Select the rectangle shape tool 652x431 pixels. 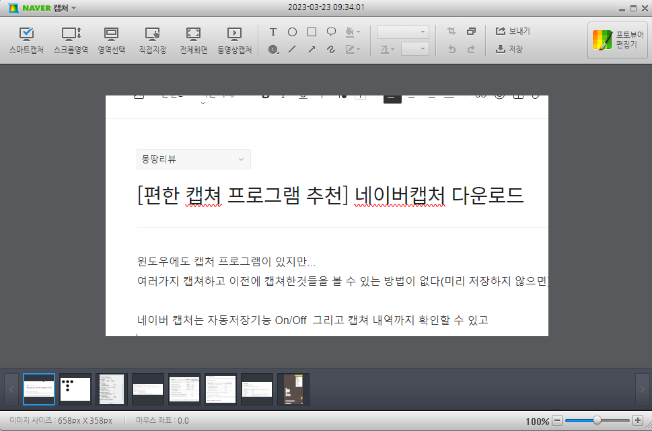click(312, 32)
